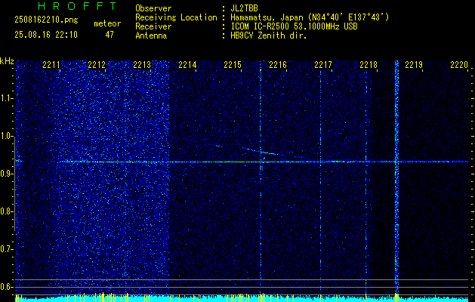
Task: Click the 2214 time marker
Action: click(x=187, y=64)
